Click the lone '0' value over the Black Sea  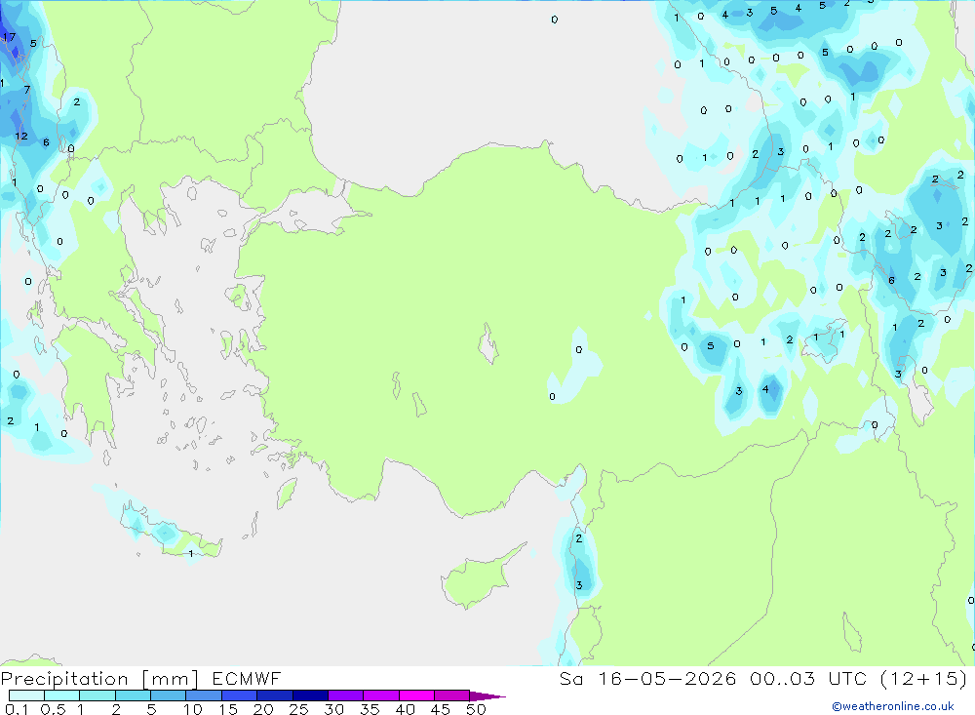click(554, 20)
